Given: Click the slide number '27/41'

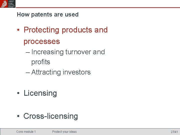Looking at the screenshot, I should [174, 132].
